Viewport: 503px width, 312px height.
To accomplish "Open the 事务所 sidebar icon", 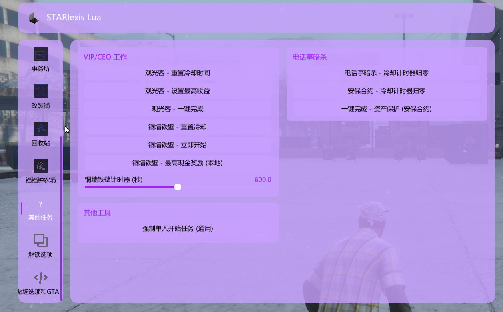I will [40, 54].
